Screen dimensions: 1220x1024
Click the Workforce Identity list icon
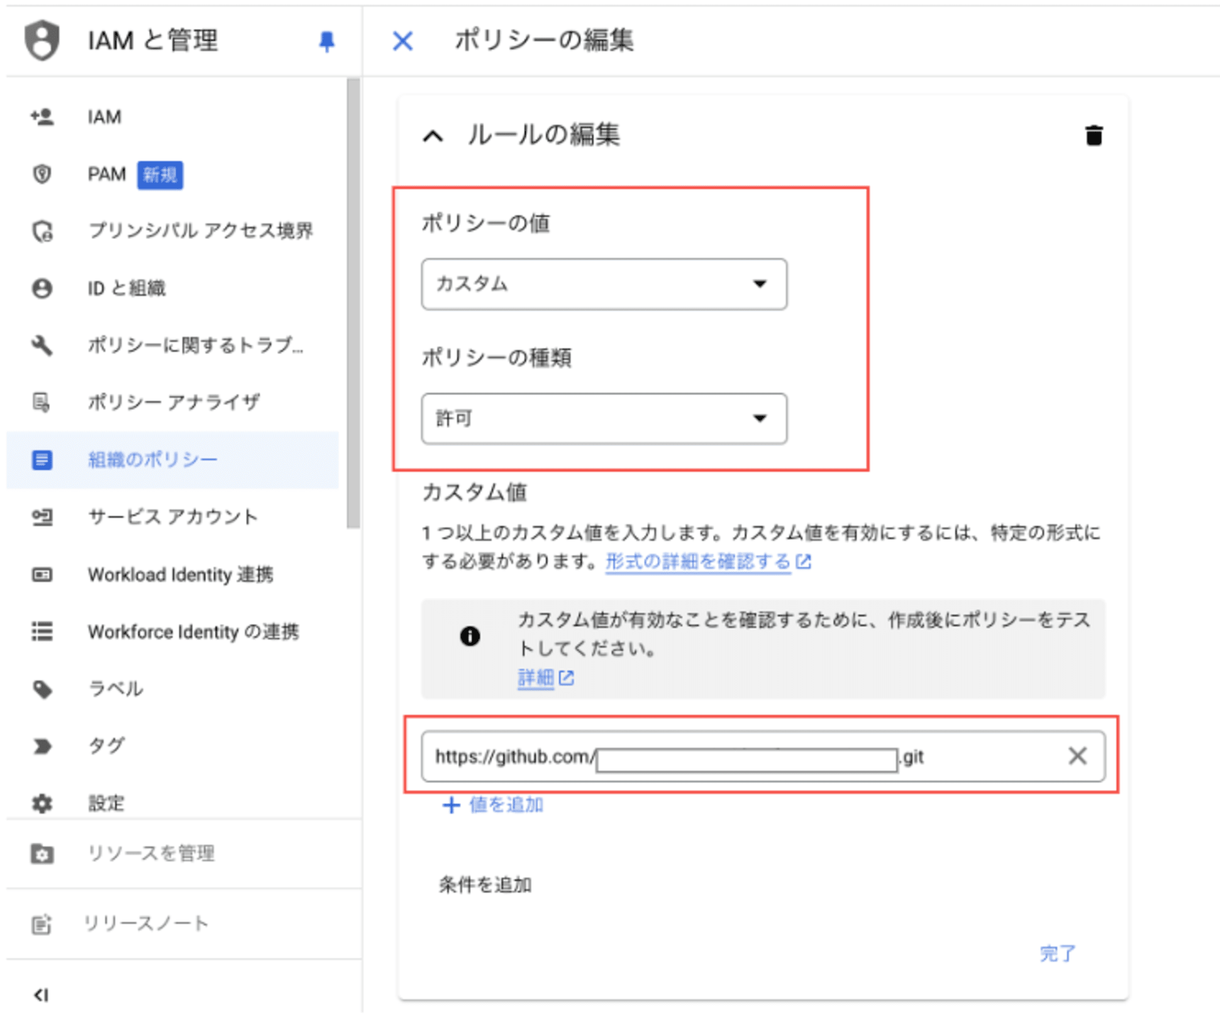[42, 631]
